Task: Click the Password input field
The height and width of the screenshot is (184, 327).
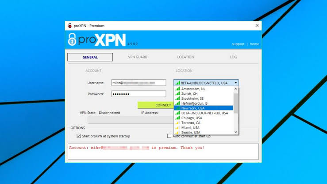Action: pyautogui.click(x=138, y=94)
